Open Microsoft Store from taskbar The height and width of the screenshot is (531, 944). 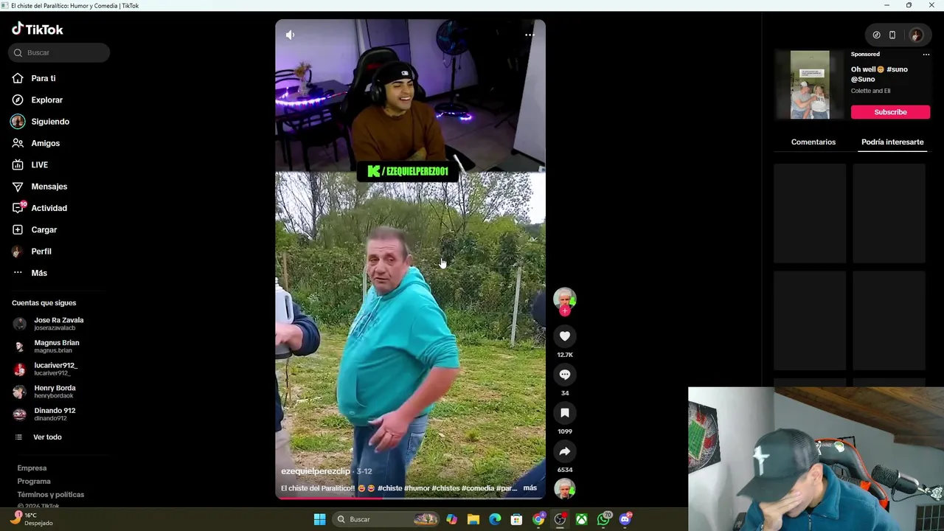point(517,519)
